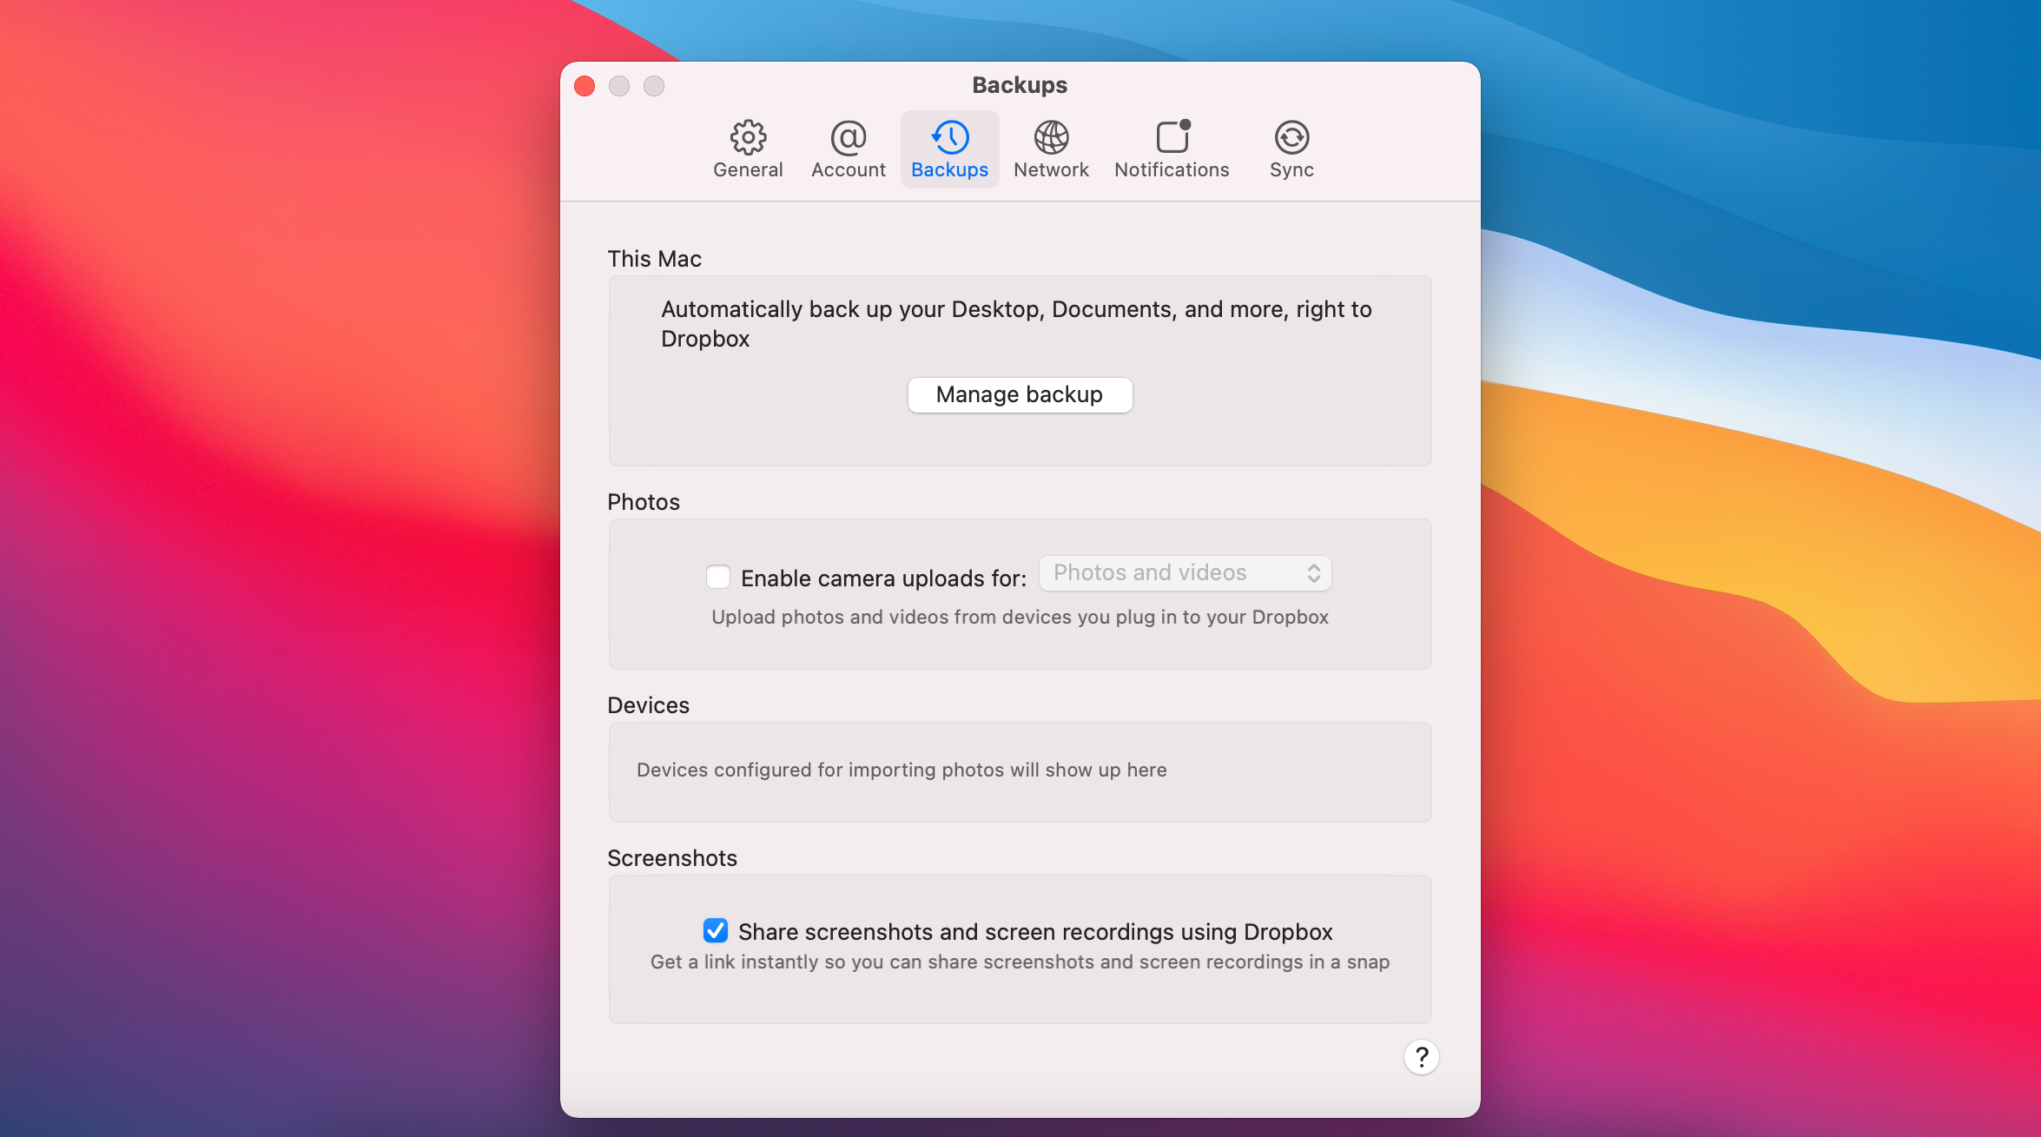Click the Notifications tab label text
The image size is (2041, 1137).
[x=1172, y=170]
